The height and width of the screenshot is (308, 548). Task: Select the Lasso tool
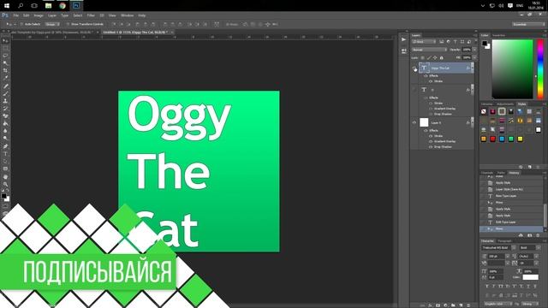coord(5,56)
